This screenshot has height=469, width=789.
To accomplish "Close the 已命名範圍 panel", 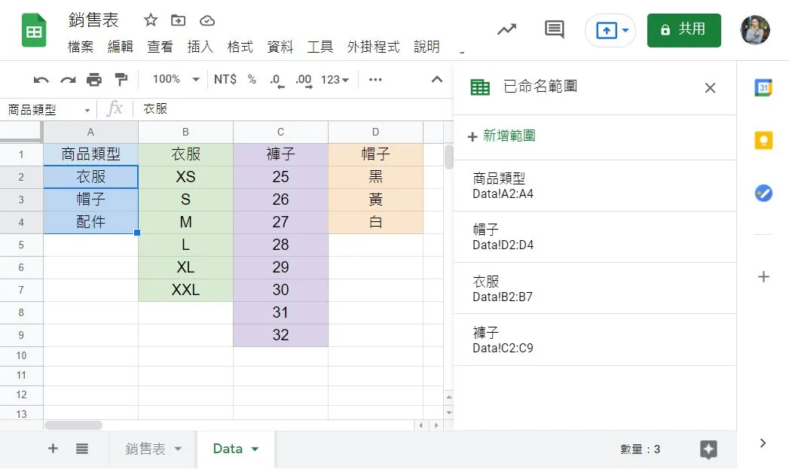I will pyautogui.click(x=710, y=88).
